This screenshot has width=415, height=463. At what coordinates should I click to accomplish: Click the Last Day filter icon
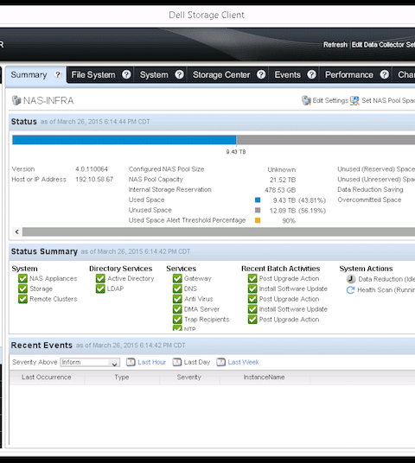point(176,362)
